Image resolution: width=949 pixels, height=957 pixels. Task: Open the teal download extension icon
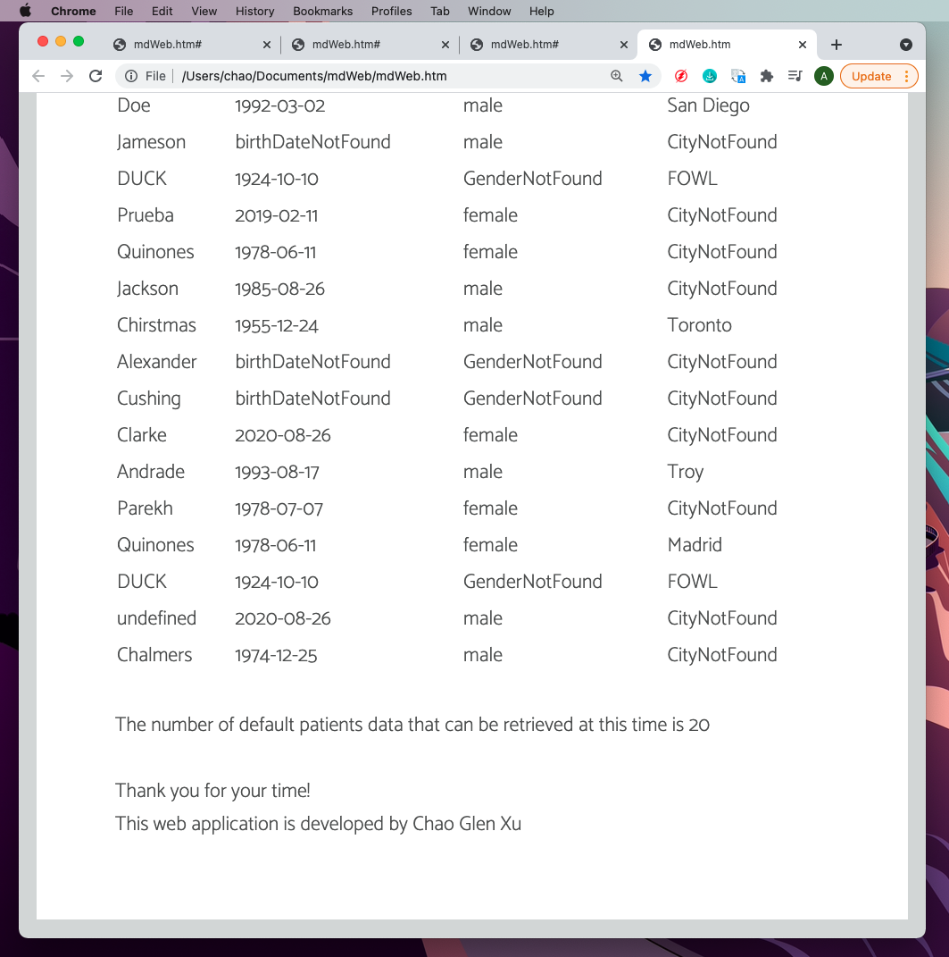pyautogui.click(x=710, y=76)
